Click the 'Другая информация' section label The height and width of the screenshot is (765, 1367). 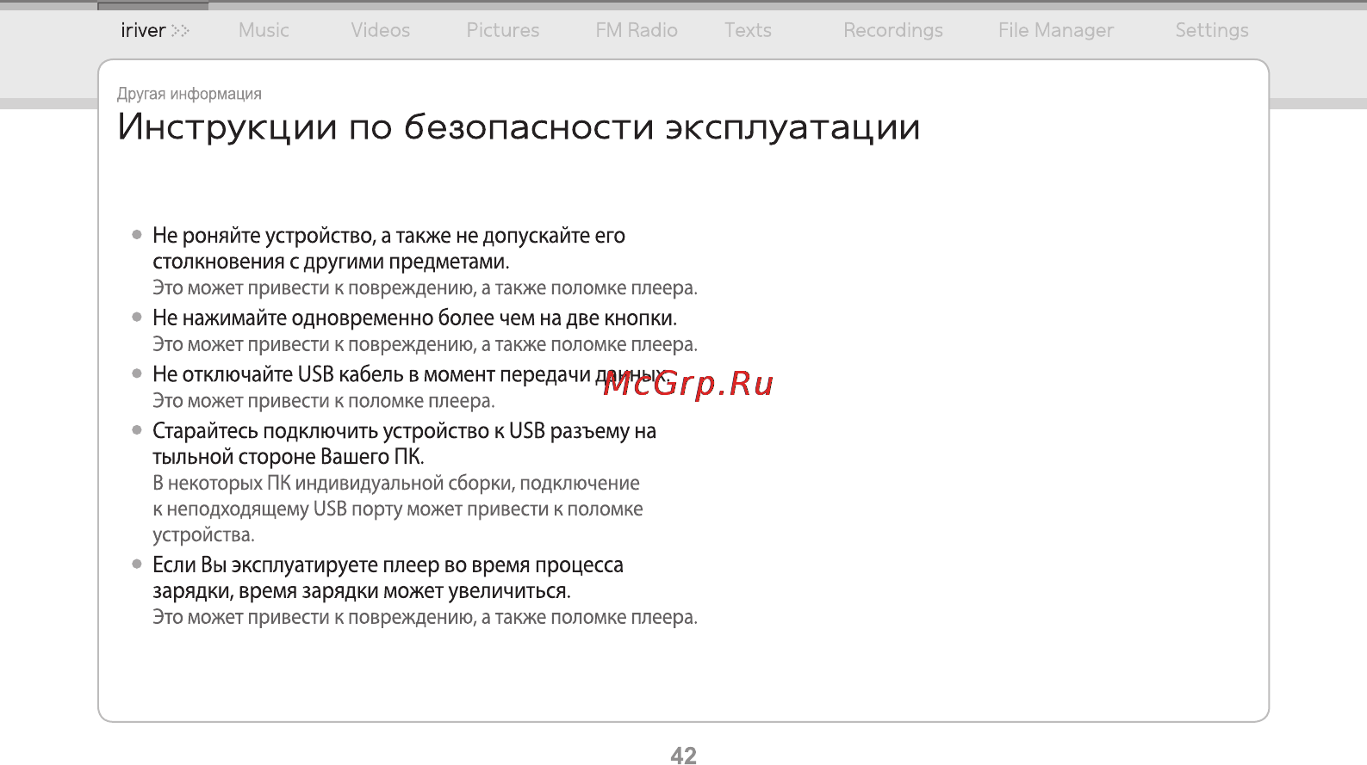(x=190, y=94)
